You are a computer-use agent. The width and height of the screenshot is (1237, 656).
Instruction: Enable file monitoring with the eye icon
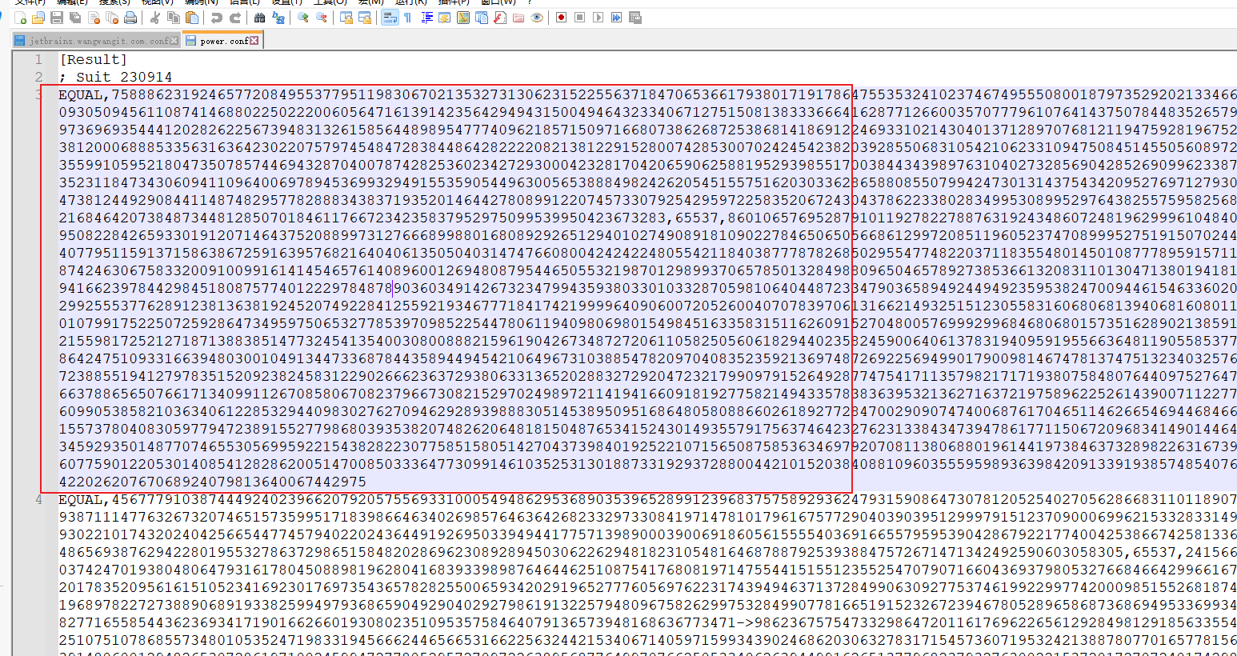tap(537, 18)
